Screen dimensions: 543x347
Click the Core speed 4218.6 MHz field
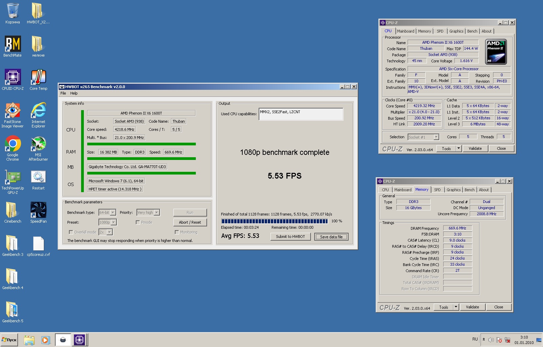click(x=125, y=129)
